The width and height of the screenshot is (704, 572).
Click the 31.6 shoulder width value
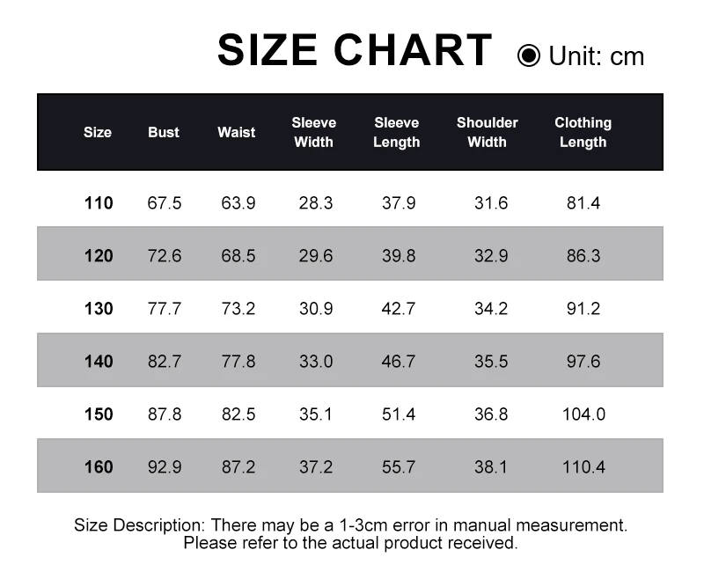pos(491,203)
